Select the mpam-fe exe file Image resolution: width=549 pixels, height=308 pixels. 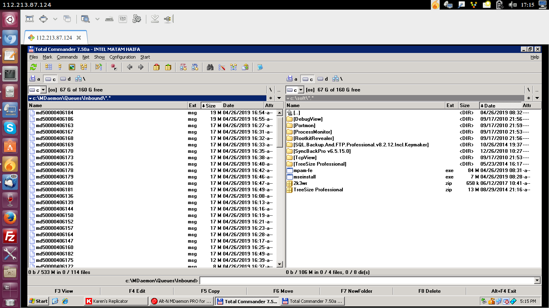413,170
